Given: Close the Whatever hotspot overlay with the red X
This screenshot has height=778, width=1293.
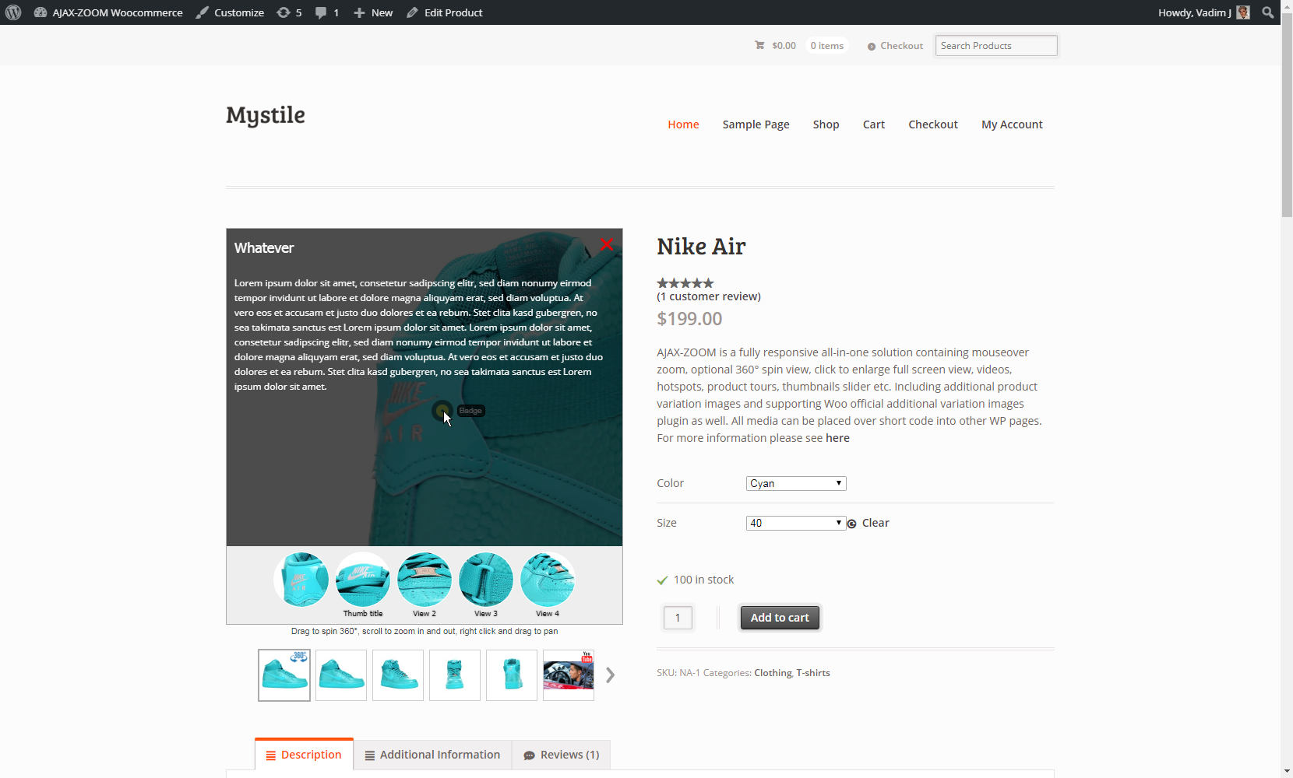Looking at the screenshot, I should click(607, 244).
